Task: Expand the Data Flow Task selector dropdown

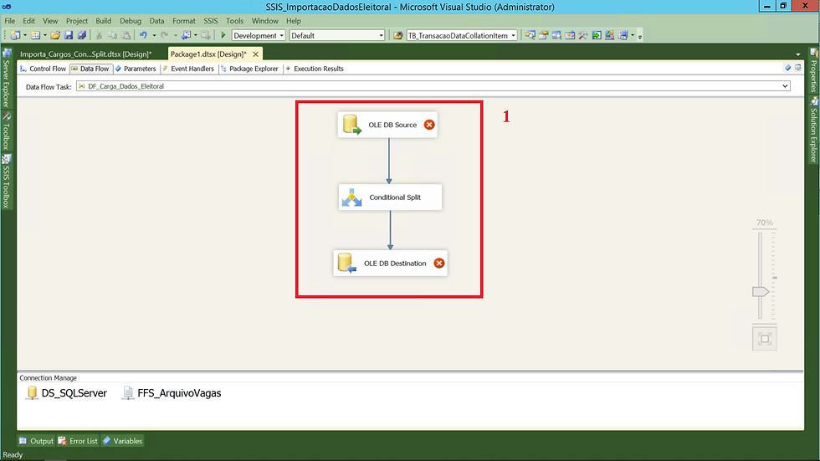Action: pyautogui.click(x=785, y=86)
